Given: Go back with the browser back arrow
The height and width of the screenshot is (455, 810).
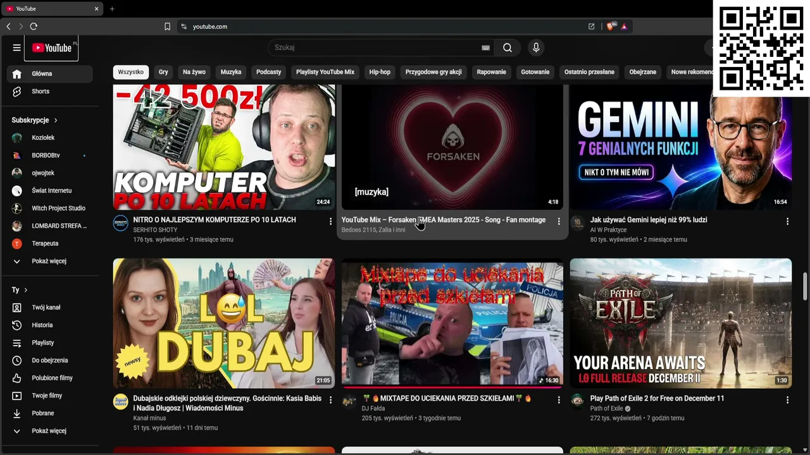Looking at the screenshot, I should pos(8,27).
